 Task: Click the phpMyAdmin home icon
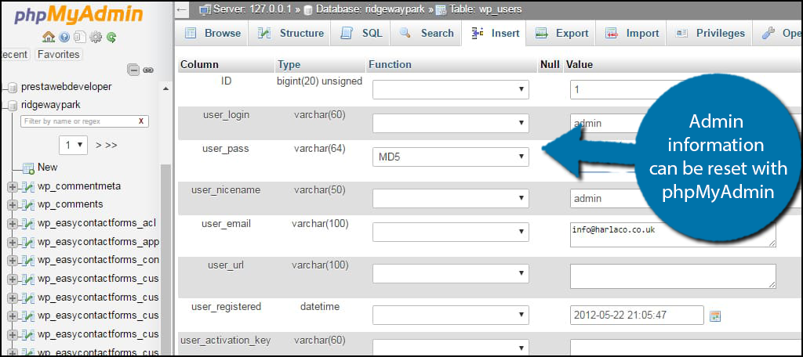tap(49, 37)
